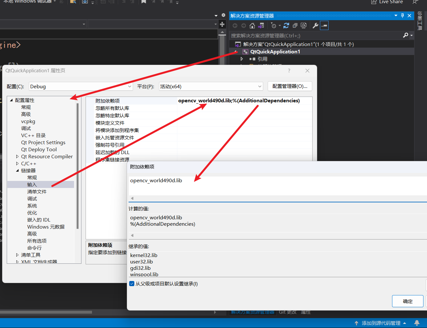Click the backward navigation arrow in Solution Explorer

(235, 26)
